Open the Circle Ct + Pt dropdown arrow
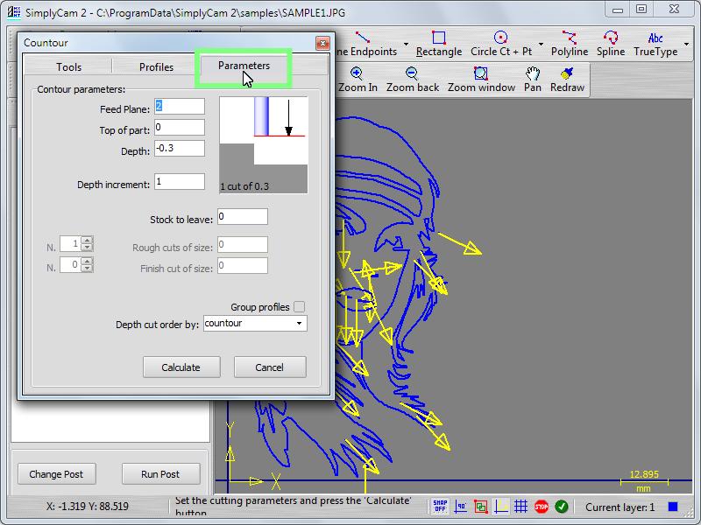The height and width of the screenshot is (525, 701). click(541, 45)
